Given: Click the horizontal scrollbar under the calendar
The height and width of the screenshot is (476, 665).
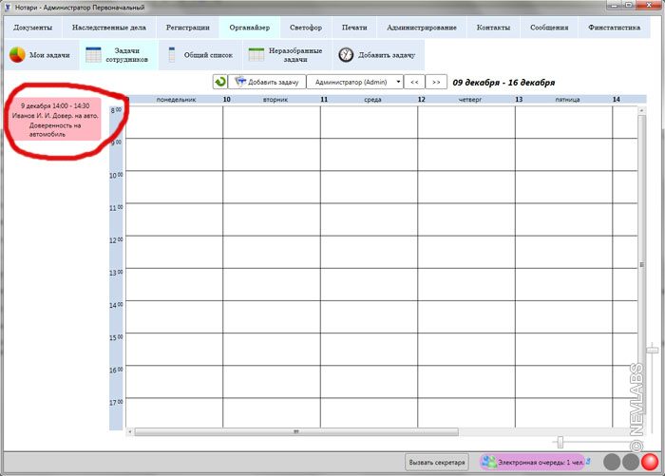Looking at the screenshot, I should coord(296,431).
